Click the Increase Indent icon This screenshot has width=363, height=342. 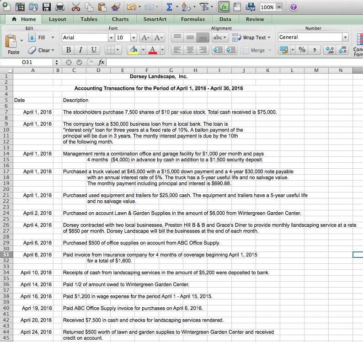pyautogui.click(x=231, y=50)
